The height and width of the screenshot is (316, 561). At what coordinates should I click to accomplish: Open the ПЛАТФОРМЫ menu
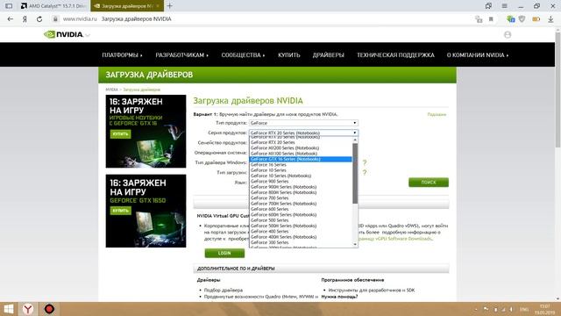[x=122, y=54]
